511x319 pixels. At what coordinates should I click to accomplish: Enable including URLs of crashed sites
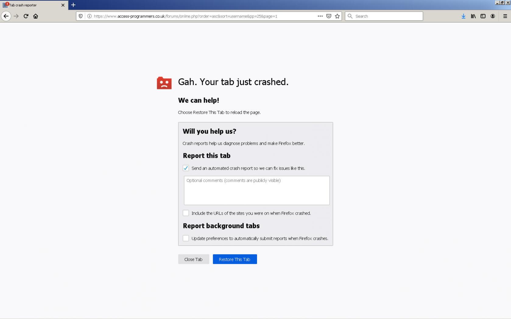[x=186, y=213]
